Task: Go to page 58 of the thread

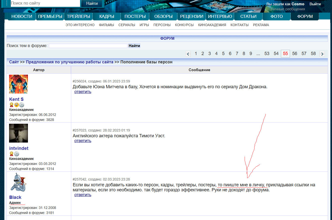Action: point(313,54)
